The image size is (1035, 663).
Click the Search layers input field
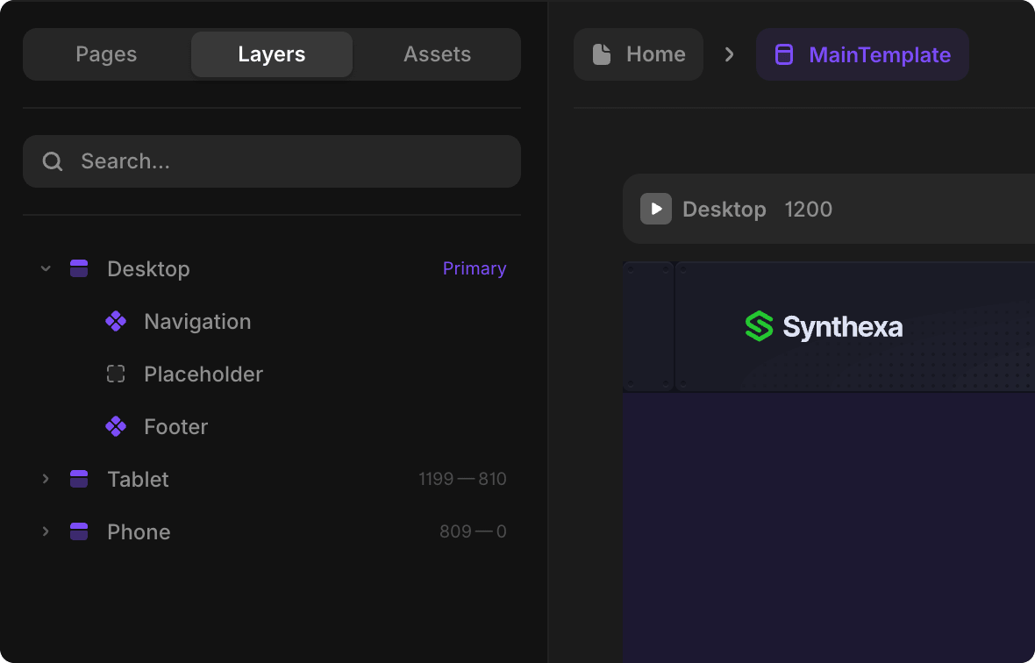pos(272,161)
